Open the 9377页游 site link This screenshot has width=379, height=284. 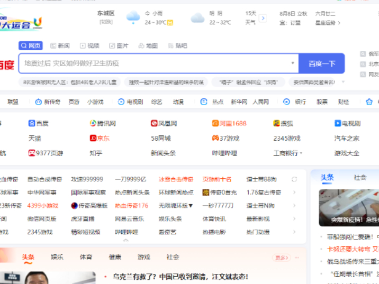46,153
